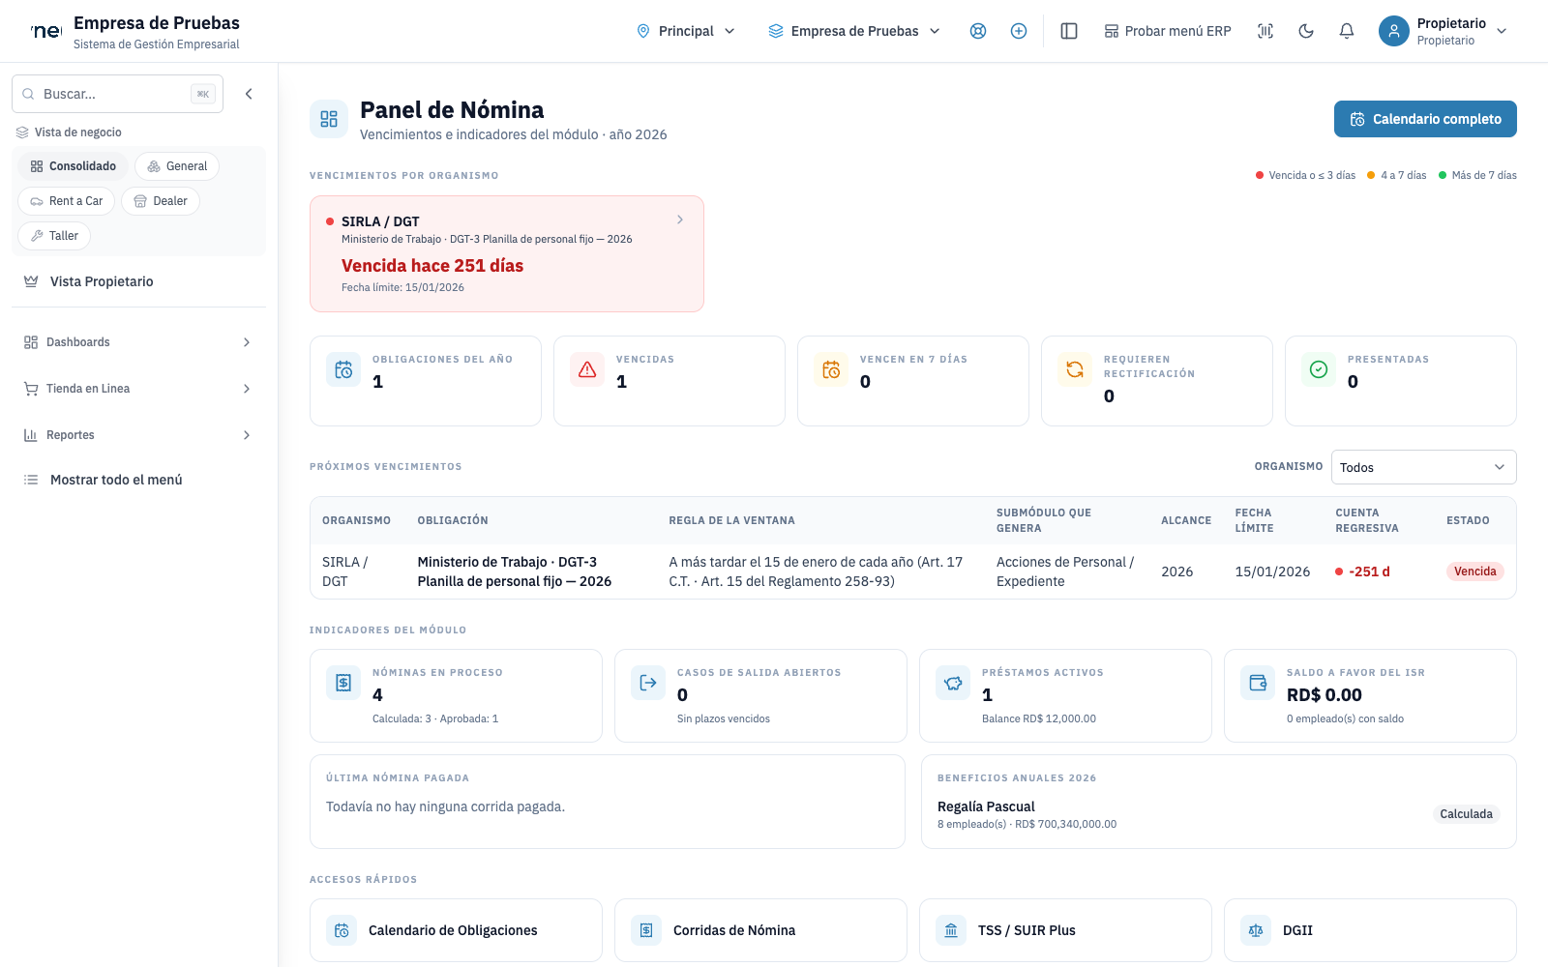Open notifications bell icon
The height and width of the screenshot is (967, 1548).
coord(1347,31)
